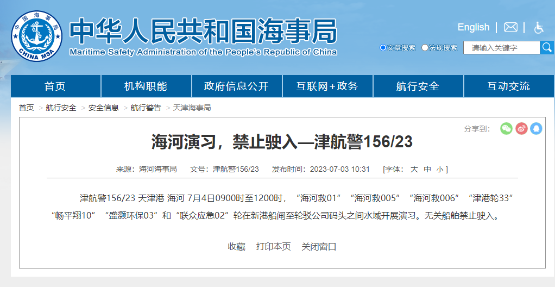Click 无关船舶禁止驶入 sentence
The width and height of the screenshot is (555, 287).
click(x=461, y=215)
